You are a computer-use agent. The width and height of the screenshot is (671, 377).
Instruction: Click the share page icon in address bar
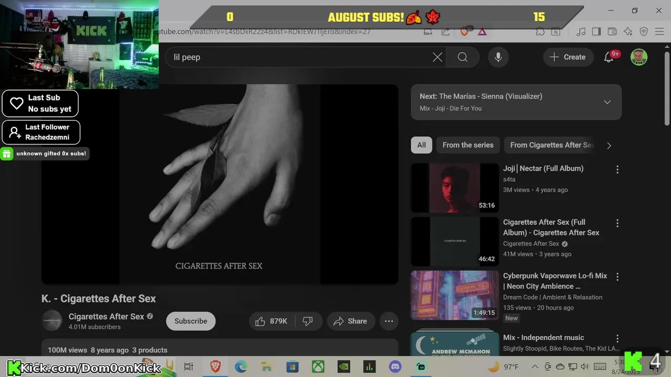(445, 31)
